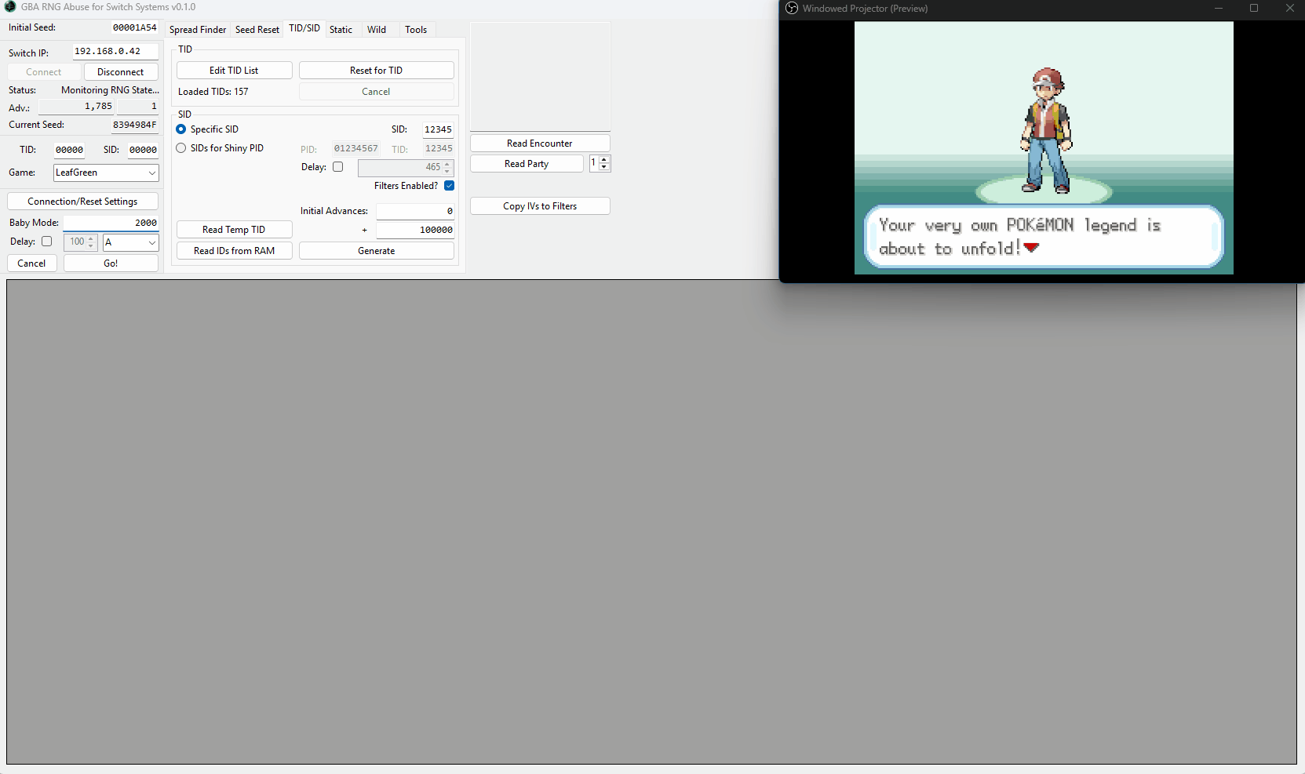The image size is (1305, 774).
Task: Click Copy IVs to Filters
Action: click(x=540, y=206)
